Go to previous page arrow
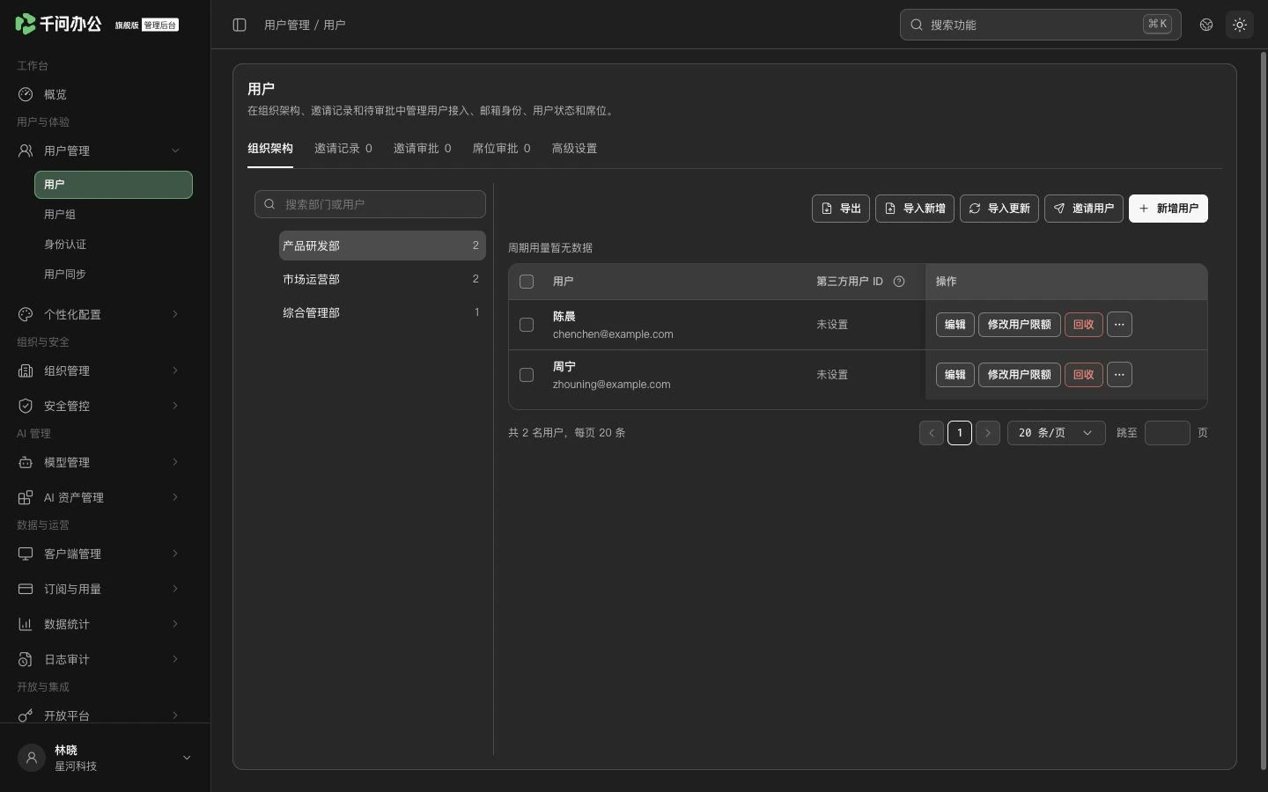 point(932,433)
